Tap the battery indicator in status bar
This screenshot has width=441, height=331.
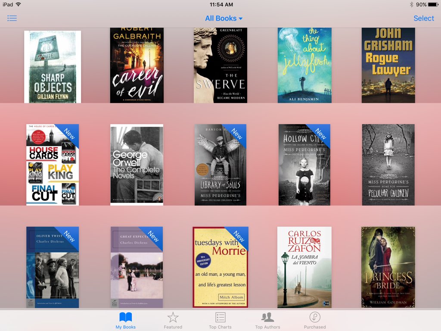(433, 4)
